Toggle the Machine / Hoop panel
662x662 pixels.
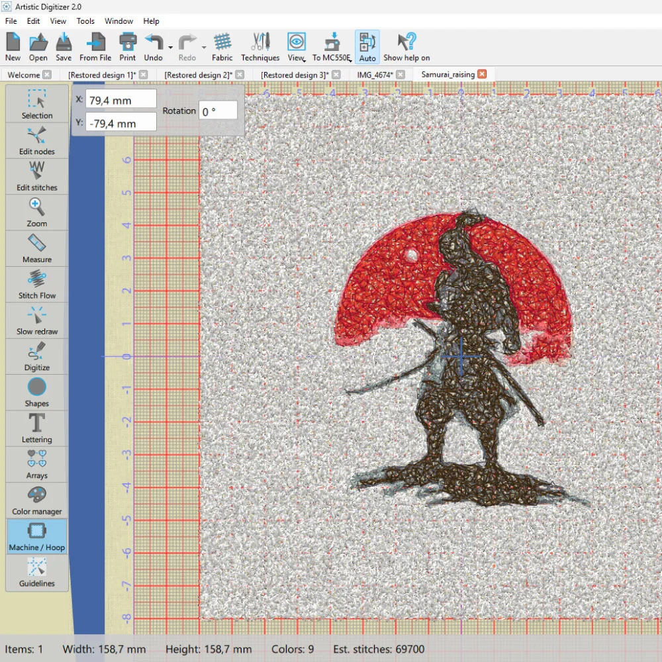tap(36, 536)
